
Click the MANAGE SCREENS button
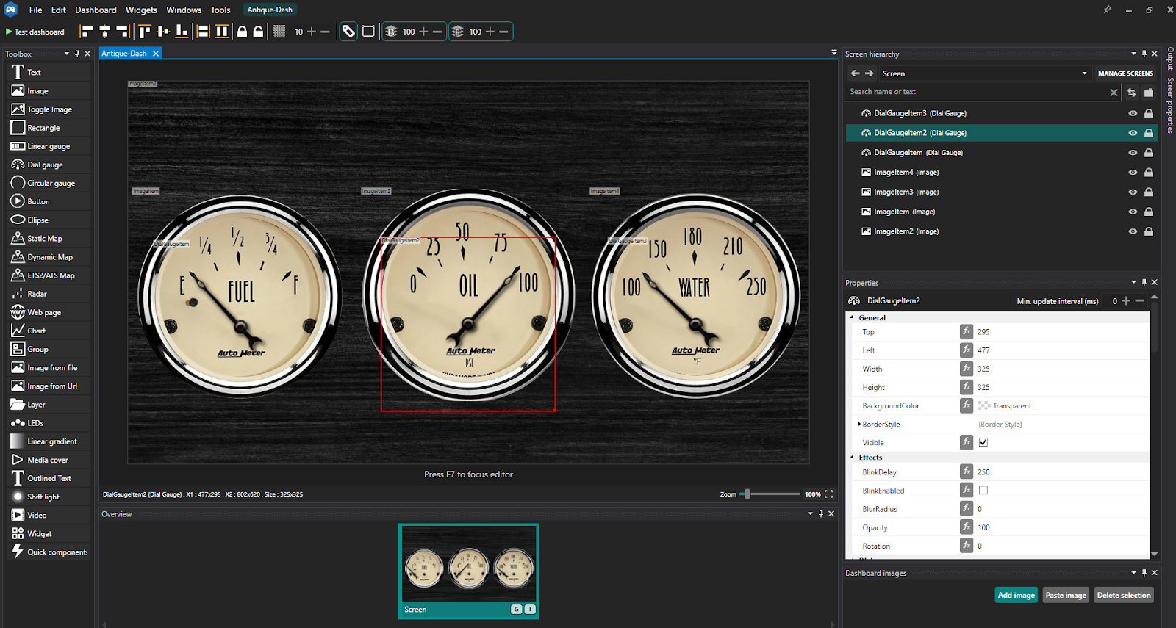click(x=1125, y=73)
